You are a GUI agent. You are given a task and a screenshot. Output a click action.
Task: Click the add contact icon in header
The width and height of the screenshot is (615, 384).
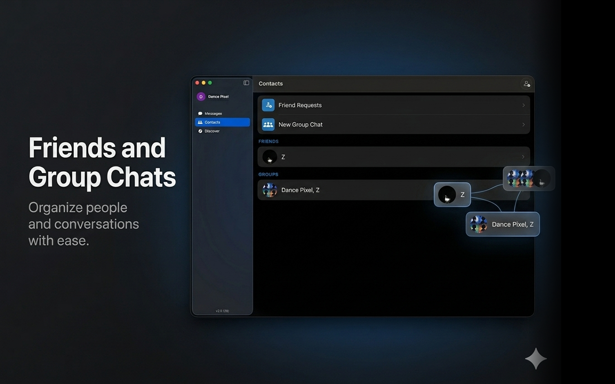(x=527, y=84)
